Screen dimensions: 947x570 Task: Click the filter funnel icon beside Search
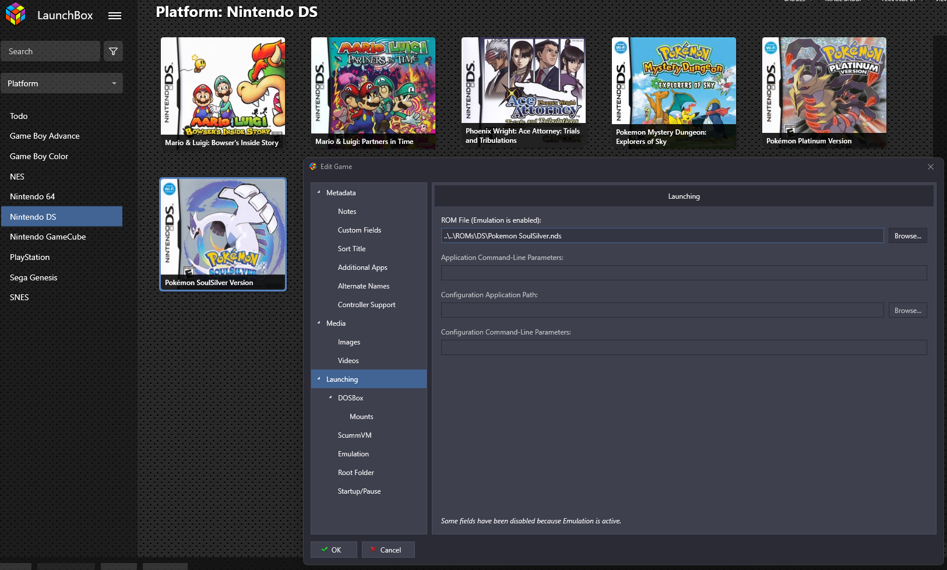[x=113, y=51]
